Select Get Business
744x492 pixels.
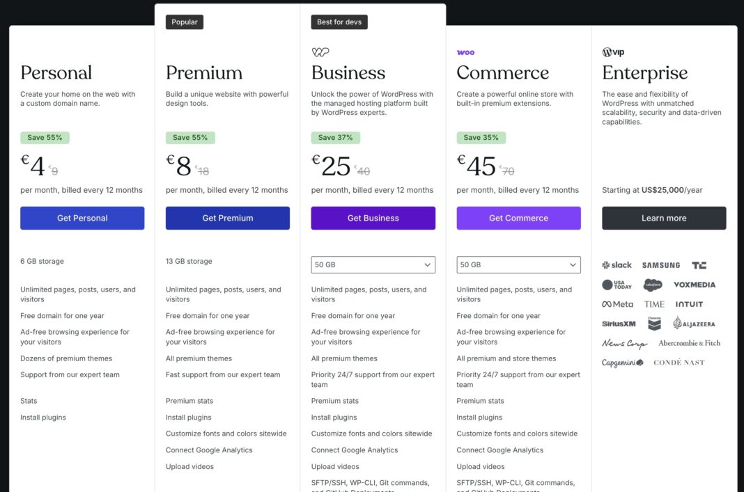[x=373, y=218]
